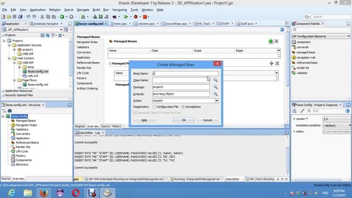Screen dimensions: 352x198
Task: Click the Save All toolbar icon
Action: pos(20,16)
